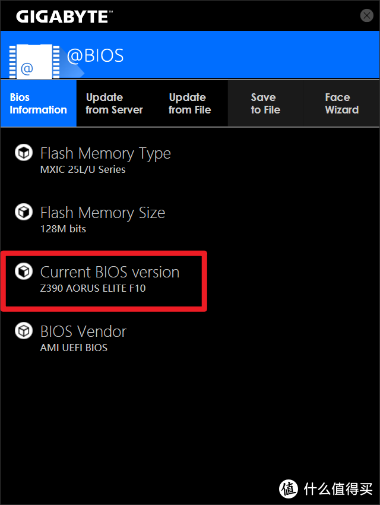Switch to the Bios Information tab

38,103
